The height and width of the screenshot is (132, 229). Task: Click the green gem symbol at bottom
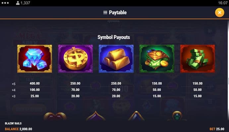(x=177, y=116)
